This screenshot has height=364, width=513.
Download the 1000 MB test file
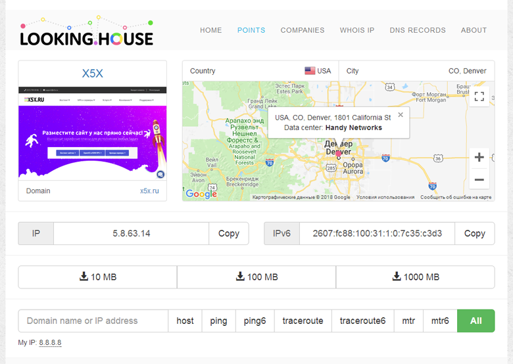[416, 277]
